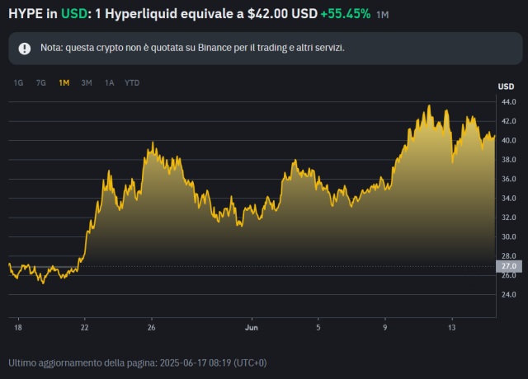
Task: Switch chart to 7G range
Action: [x=40, y=82]
